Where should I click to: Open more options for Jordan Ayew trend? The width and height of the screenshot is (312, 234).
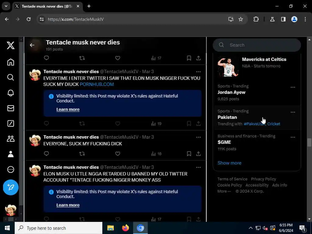(293, 87)
